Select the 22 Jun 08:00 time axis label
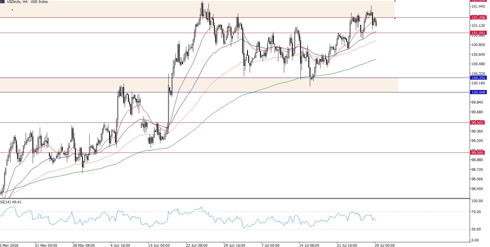The width and height of the screenshot is (490, 247). click(x=197, y=245)
